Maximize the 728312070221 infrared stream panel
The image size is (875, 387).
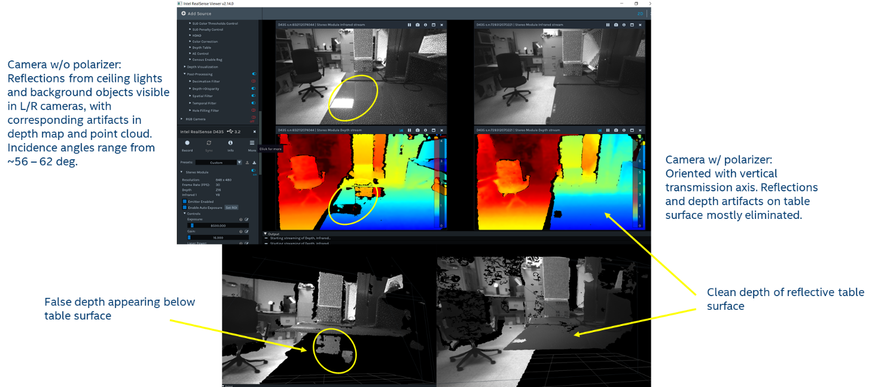coord(632,25)
